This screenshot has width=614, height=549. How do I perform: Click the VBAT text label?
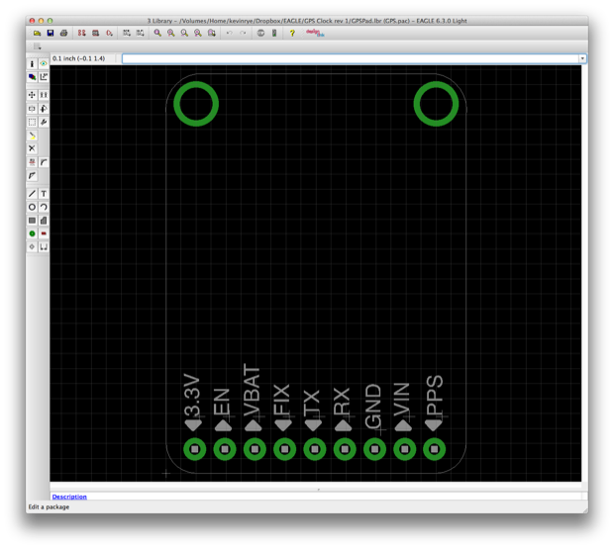[253, 390]
